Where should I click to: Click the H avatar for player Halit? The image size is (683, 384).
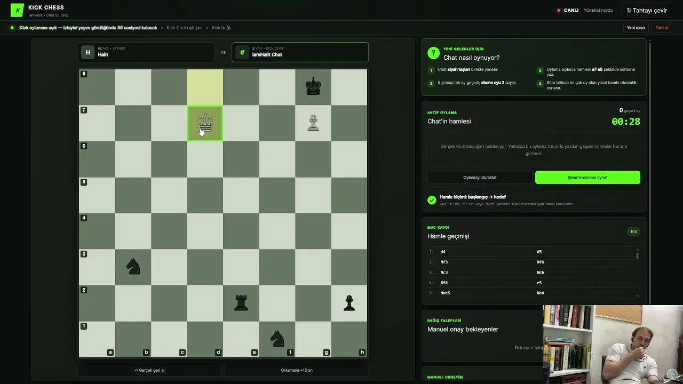(x=88, y=52)
